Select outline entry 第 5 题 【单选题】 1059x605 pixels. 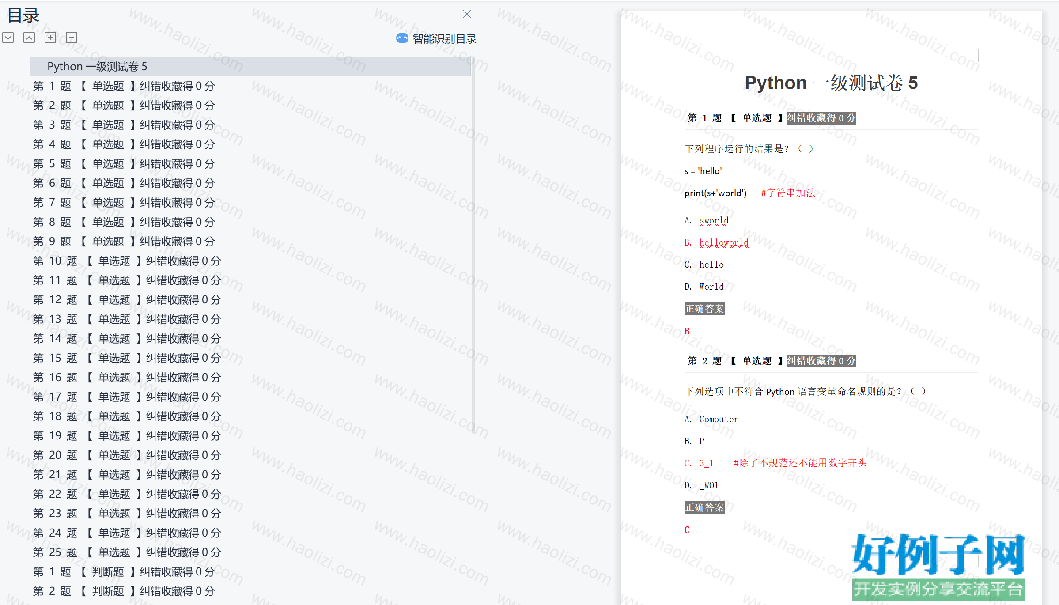click(x=124, y=164)
